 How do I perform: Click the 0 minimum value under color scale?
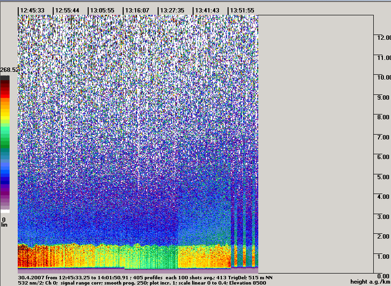4,220
